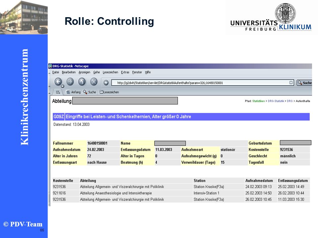Click the Abteilung Anaesthesiologie und Intensivtherapie cell
Image resolution: width=318 pixels, height=238 pixels.
[116, 193]
